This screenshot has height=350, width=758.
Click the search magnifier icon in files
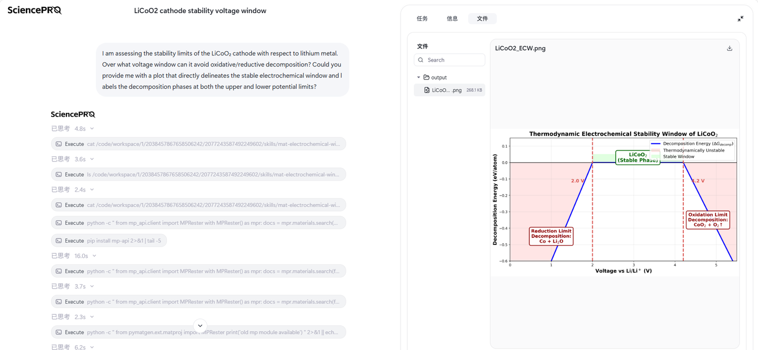point(421,60)
